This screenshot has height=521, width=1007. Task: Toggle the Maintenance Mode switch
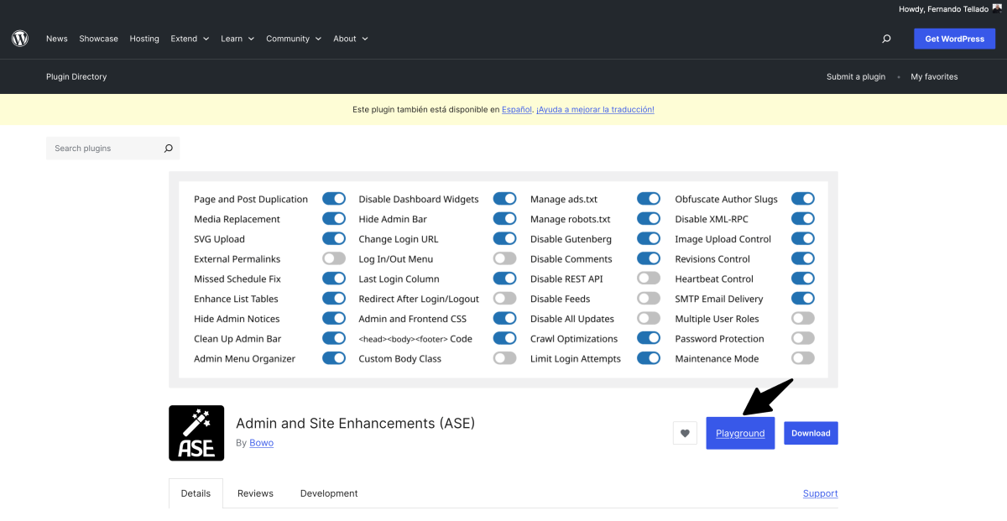pyautogui.click(x=802, y=357)
